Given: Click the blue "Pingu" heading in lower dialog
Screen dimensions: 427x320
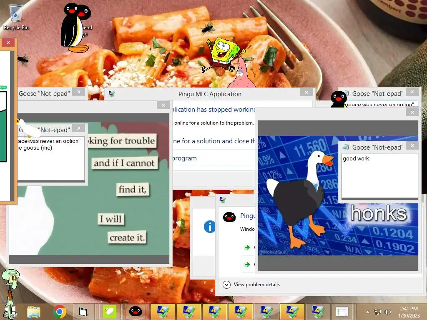Looking at the screenshot, I should (x=248, y=216).
